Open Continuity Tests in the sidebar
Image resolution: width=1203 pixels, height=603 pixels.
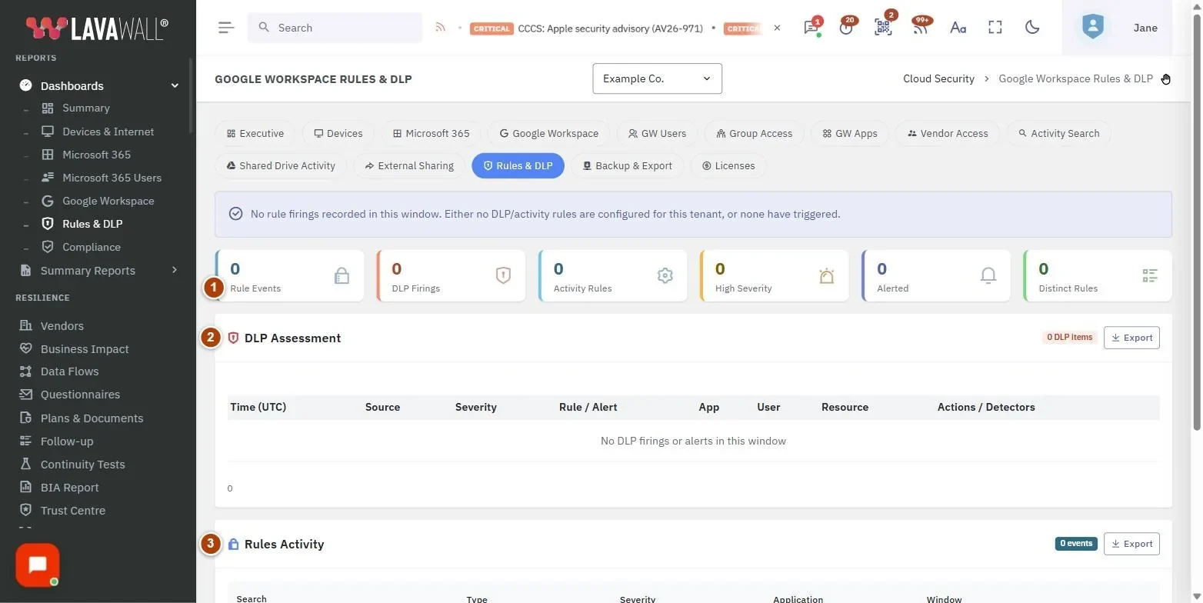tap(82, 465)
